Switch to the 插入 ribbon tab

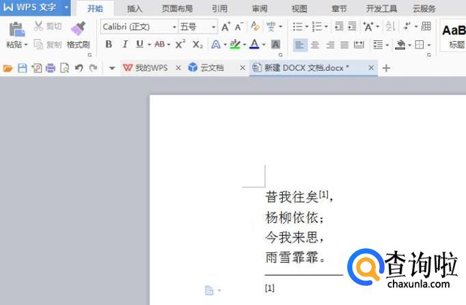(x=135, y=9)
